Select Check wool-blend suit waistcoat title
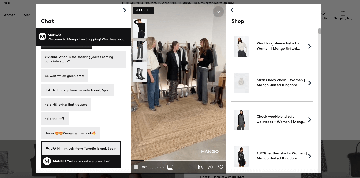The width and height of the screenshot is (360, 178). coord(281,119)
